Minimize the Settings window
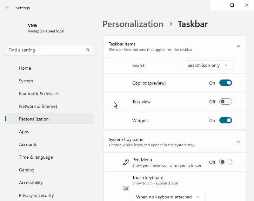The height and width of the screenshot is (201, 254). (x=217, y=5)
